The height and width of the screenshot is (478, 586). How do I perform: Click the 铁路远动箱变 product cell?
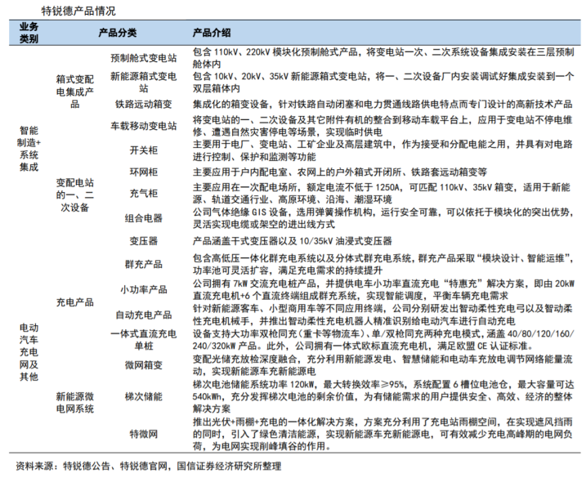[143, 105]
